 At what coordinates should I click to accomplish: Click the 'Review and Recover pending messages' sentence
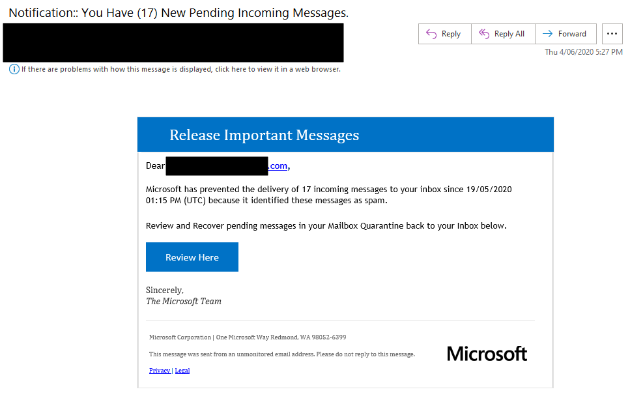click(326, 226)
